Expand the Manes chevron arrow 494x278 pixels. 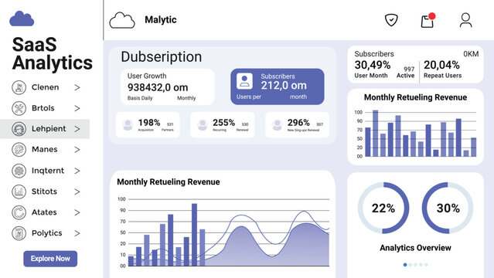pos(77,150)
